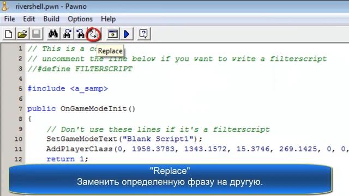Click the AddPlayerClass code line
The height and width of the screenshot is (196, 349).
tap(197, 149)
